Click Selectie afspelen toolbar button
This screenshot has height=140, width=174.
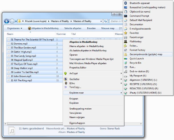click(73, 29)
